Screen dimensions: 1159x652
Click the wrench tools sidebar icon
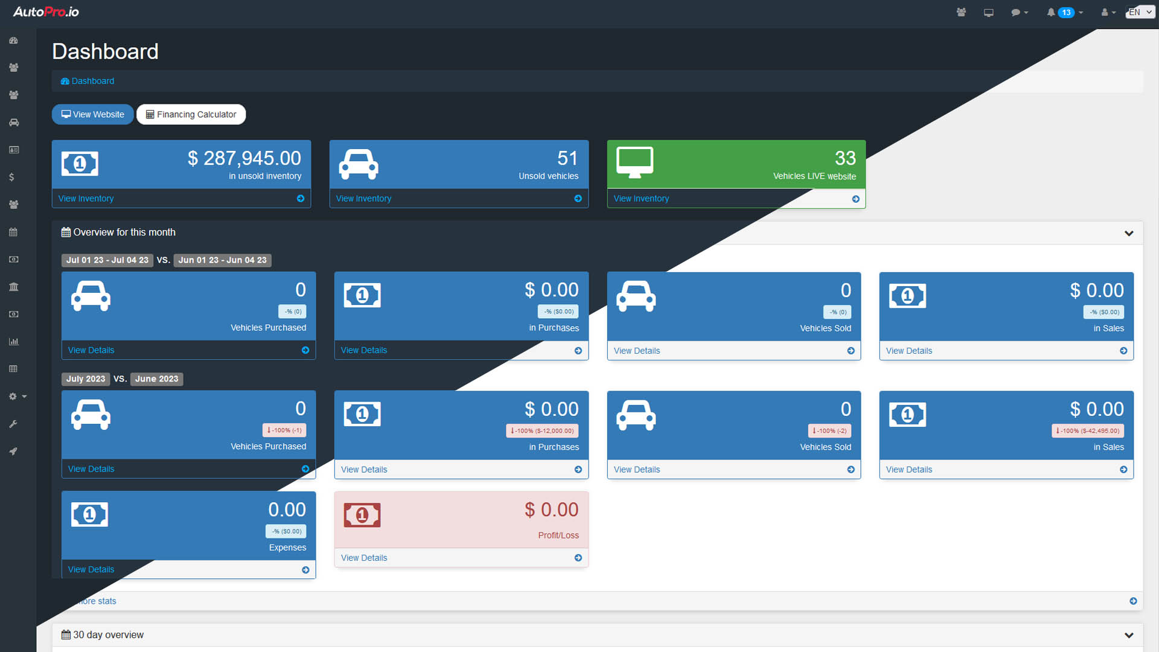(x=13, y=424)
